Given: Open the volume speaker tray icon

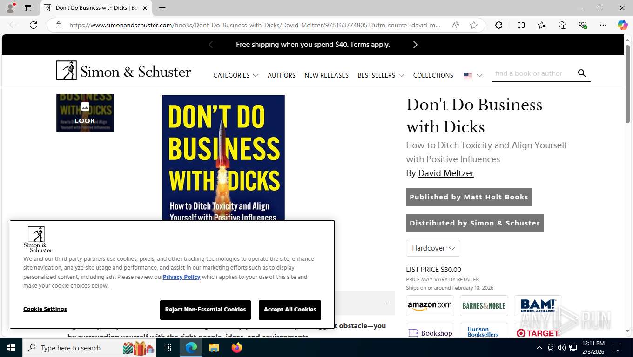Looking at the screenshot, I should pos(562,348).
